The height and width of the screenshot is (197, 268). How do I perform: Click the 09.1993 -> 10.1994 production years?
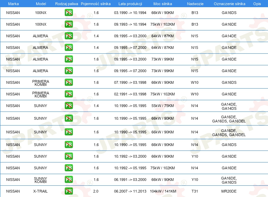pyautogui.click(x=130, y=24)
